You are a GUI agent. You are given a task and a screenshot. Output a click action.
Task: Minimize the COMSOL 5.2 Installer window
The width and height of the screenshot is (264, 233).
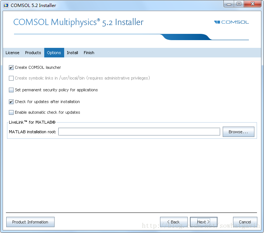[x=229, y=4]
